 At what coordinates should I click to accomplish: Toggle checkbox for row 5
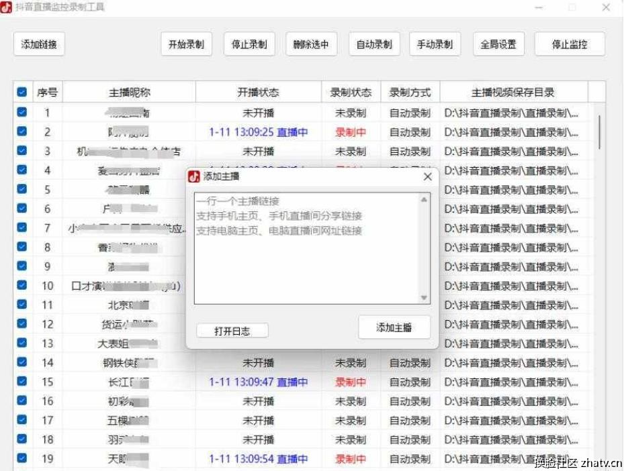[22, 189]
